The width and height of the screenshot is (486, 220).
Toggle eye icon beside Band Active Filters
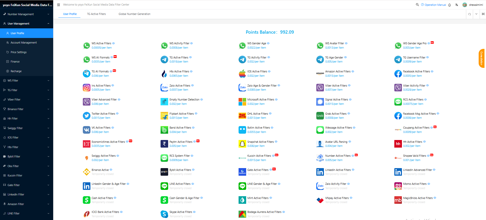click(193, 128)
